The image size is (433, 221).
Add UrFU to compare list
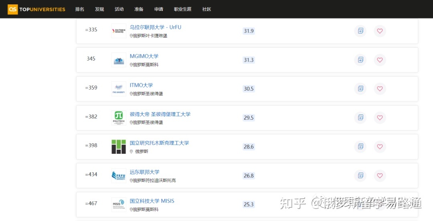360,31
